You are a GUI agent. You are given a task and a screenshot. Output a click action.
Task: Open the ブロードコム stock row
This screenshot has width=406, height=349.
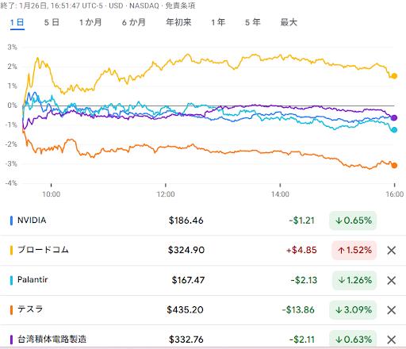203,250
